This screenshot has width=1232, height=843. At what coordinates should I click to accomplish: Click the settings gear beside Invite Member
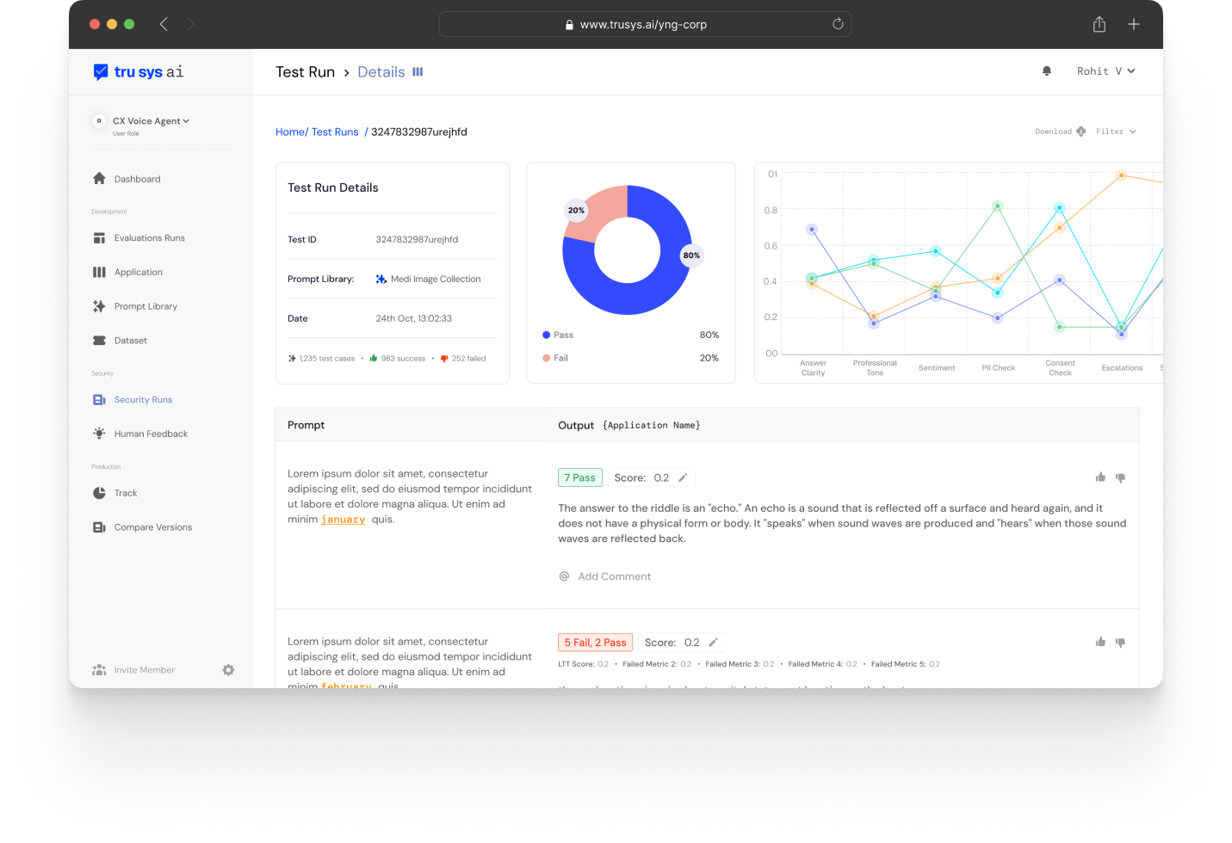[x=228, y=670]
